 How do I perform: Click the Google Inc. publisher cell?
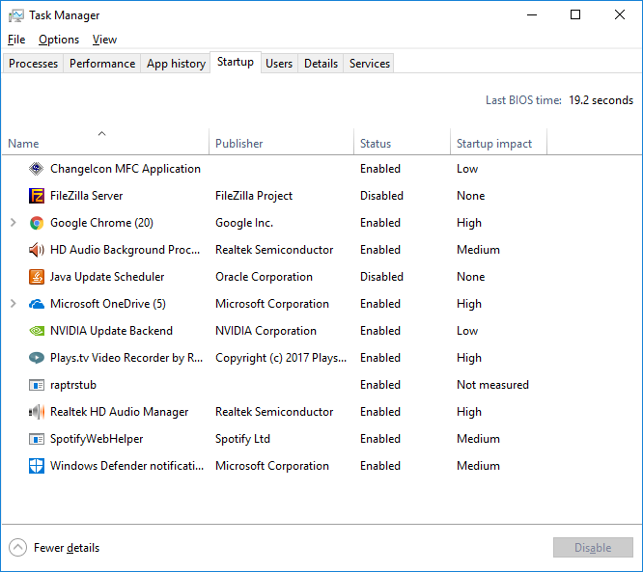pyautogui.click(x=244, y=223)
